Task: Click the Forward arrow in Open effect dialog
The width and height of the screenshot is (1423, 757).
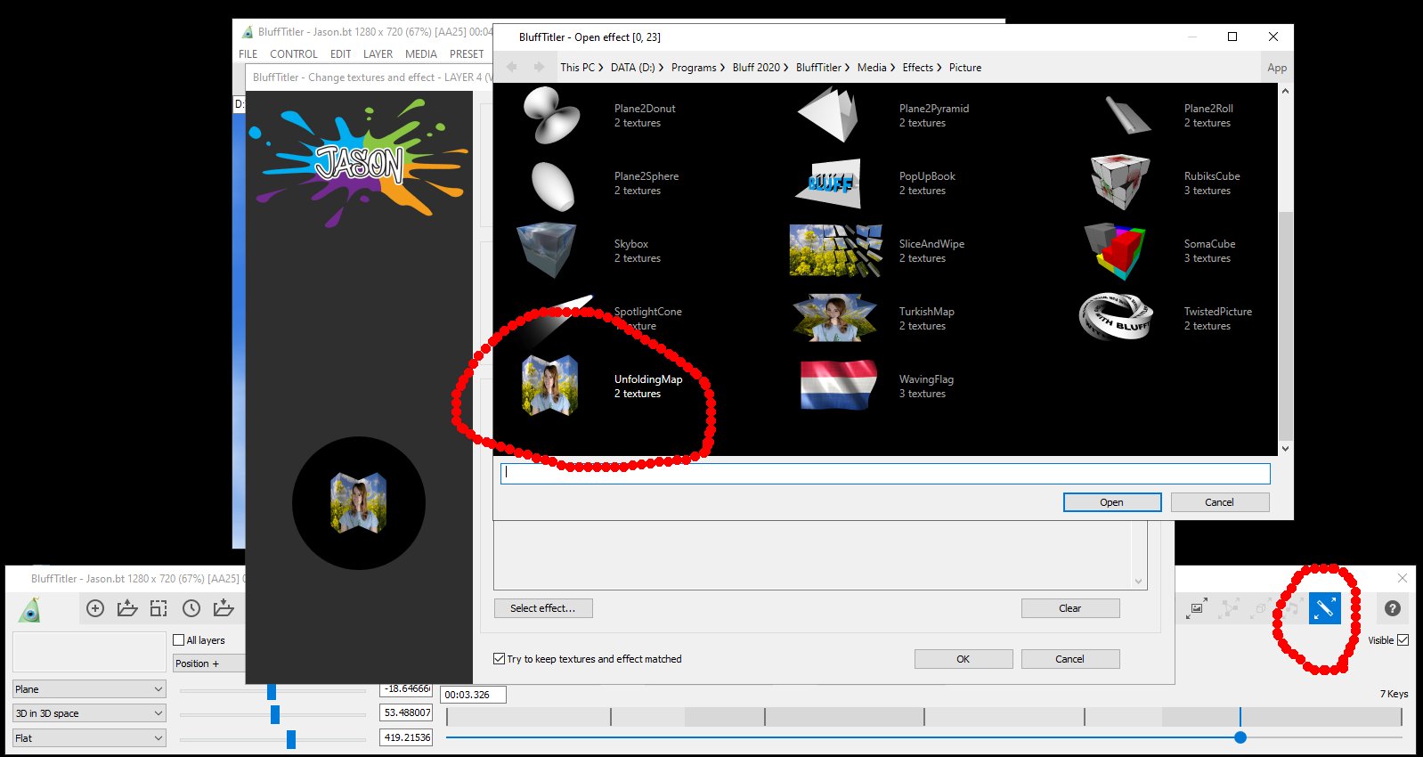Action: tap(539, 67)
